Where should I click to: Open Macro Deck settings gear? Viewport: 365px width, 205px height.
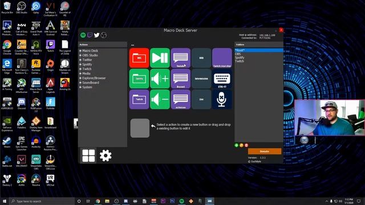[x=106, y=155]
